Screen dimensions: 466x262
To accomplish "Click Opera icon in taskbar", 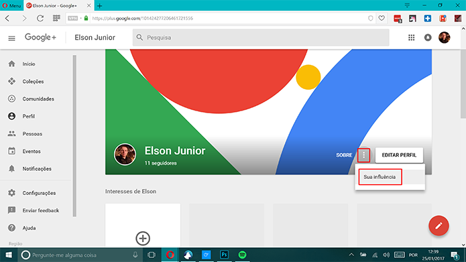I will tap(170, 255).
